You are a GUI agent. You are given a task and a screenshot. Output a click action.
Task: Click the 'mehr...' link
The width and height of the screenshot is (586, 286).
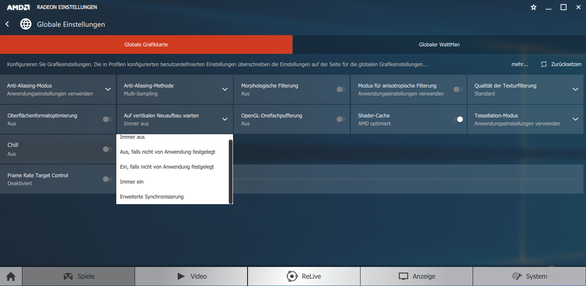(x=520, y=64)
